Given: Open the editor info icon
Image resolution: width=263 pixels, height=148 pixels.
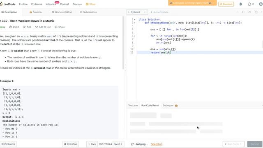Looking at the screenshot, I should click(x=237, y=12).
